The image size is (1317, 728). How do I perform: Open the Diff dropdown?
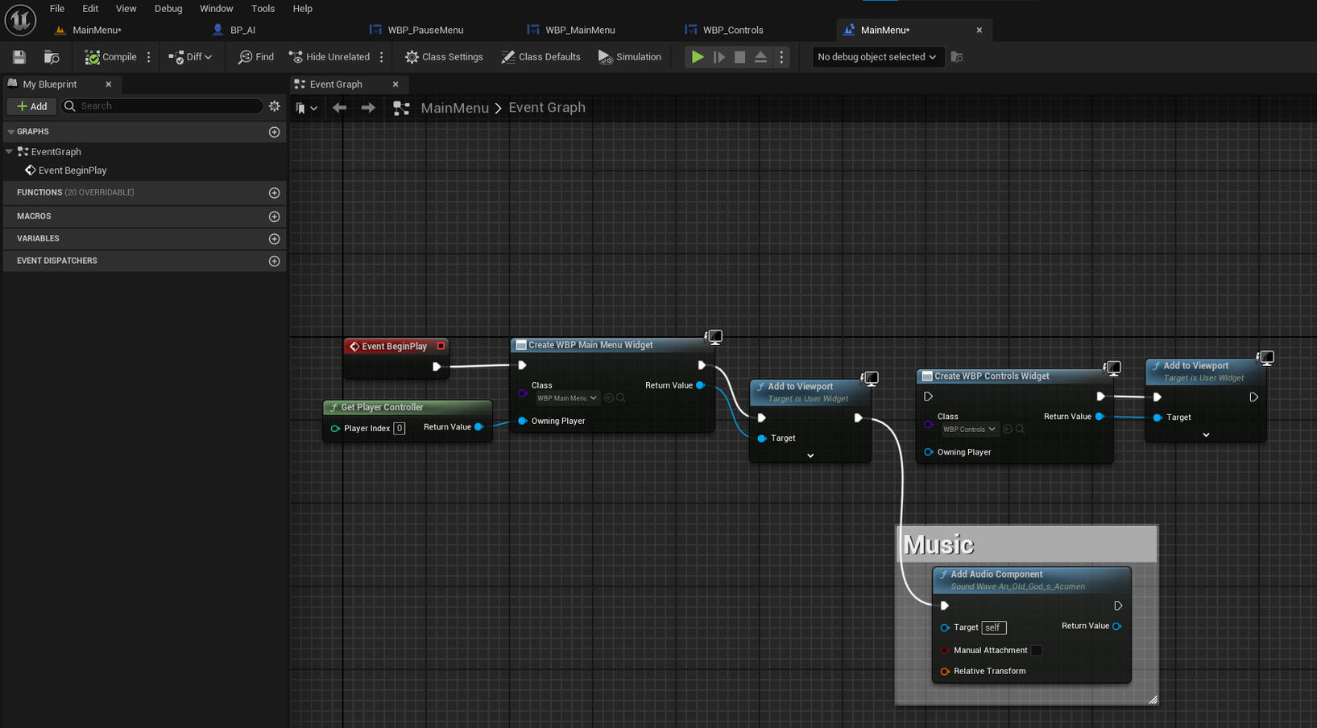(191, 57)
